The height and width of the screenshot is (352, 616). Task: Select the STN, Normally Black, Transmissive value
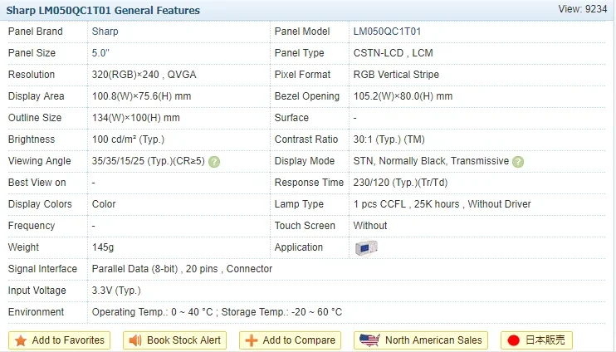point(431,161)
